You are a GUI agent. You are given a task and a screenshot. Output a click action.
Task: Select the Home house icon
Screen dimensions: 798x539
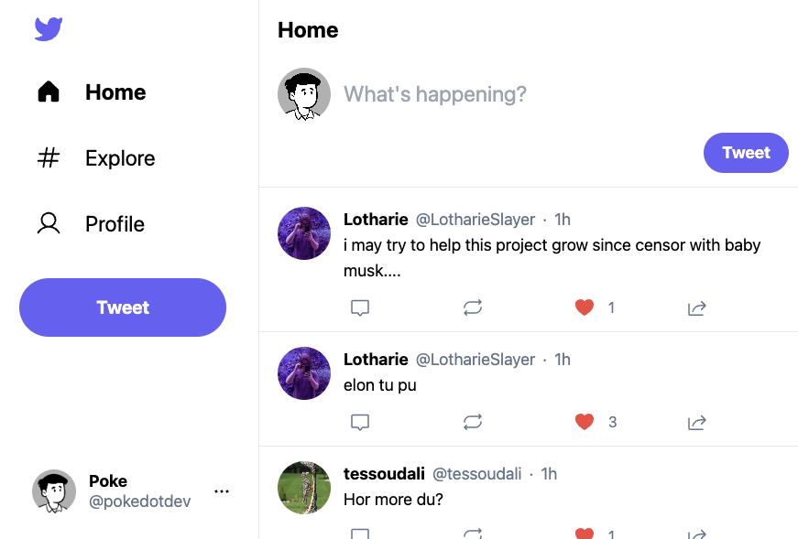coord(47,91)
